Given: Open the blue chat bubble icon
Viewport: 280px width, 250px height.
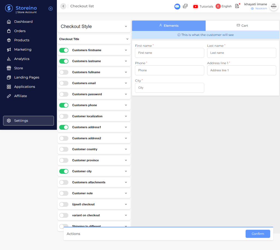Looking at the screenshot, I should pos(177,7).
